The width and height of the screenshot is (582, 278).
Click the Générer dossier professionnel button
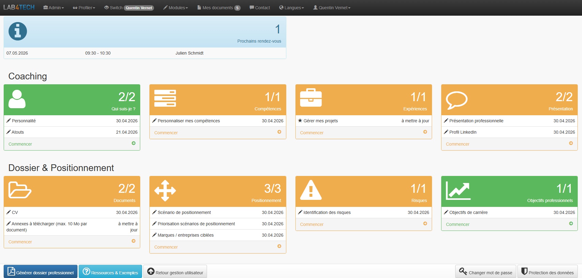40,272
